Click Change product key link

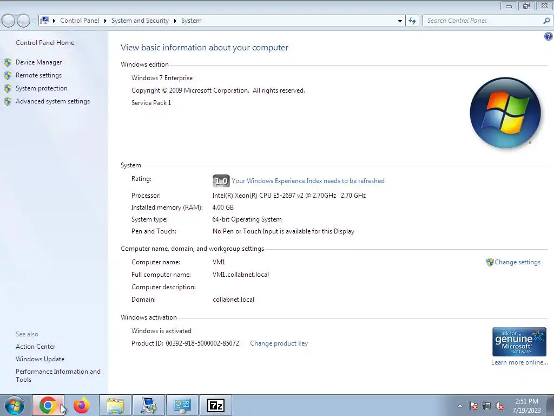(279, 343)
